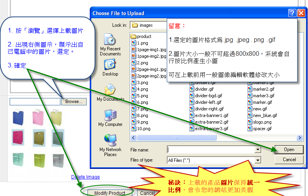The width and height of the screenshot is (308, 196).
Task: Follow the Delete Image link
Action: tap(85, 177)
